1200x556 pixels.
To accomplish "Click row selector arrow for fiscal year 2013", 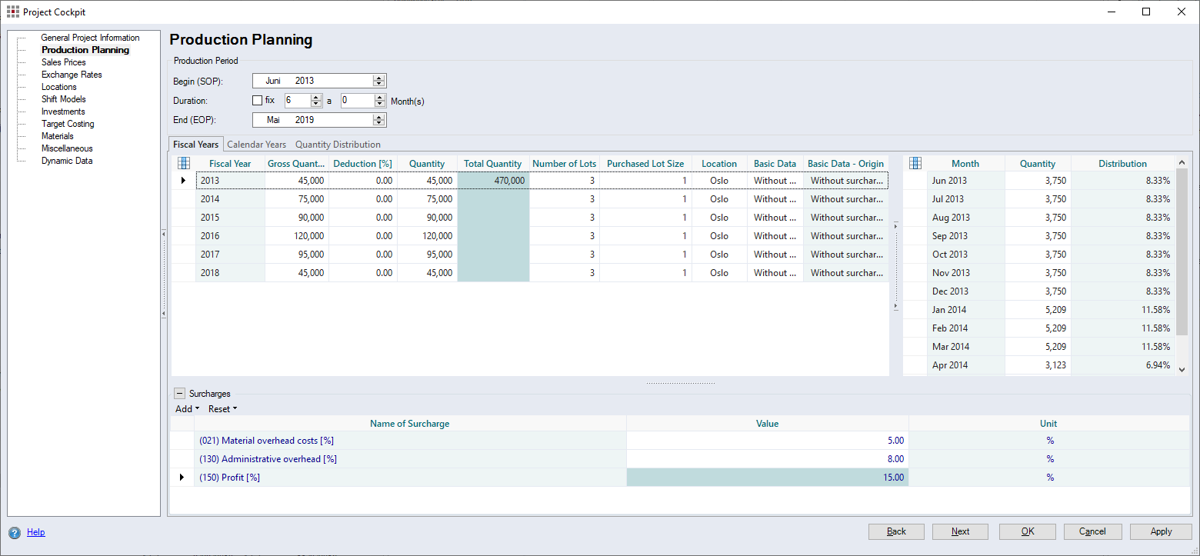I will coord(183,181).
